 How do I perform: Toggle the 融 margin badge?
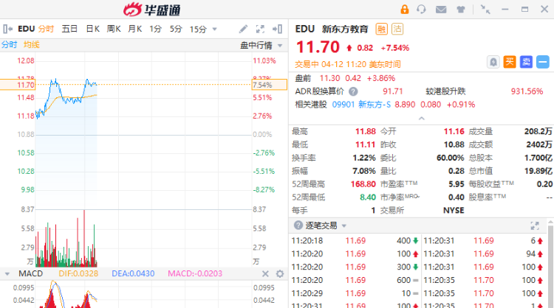381,29
